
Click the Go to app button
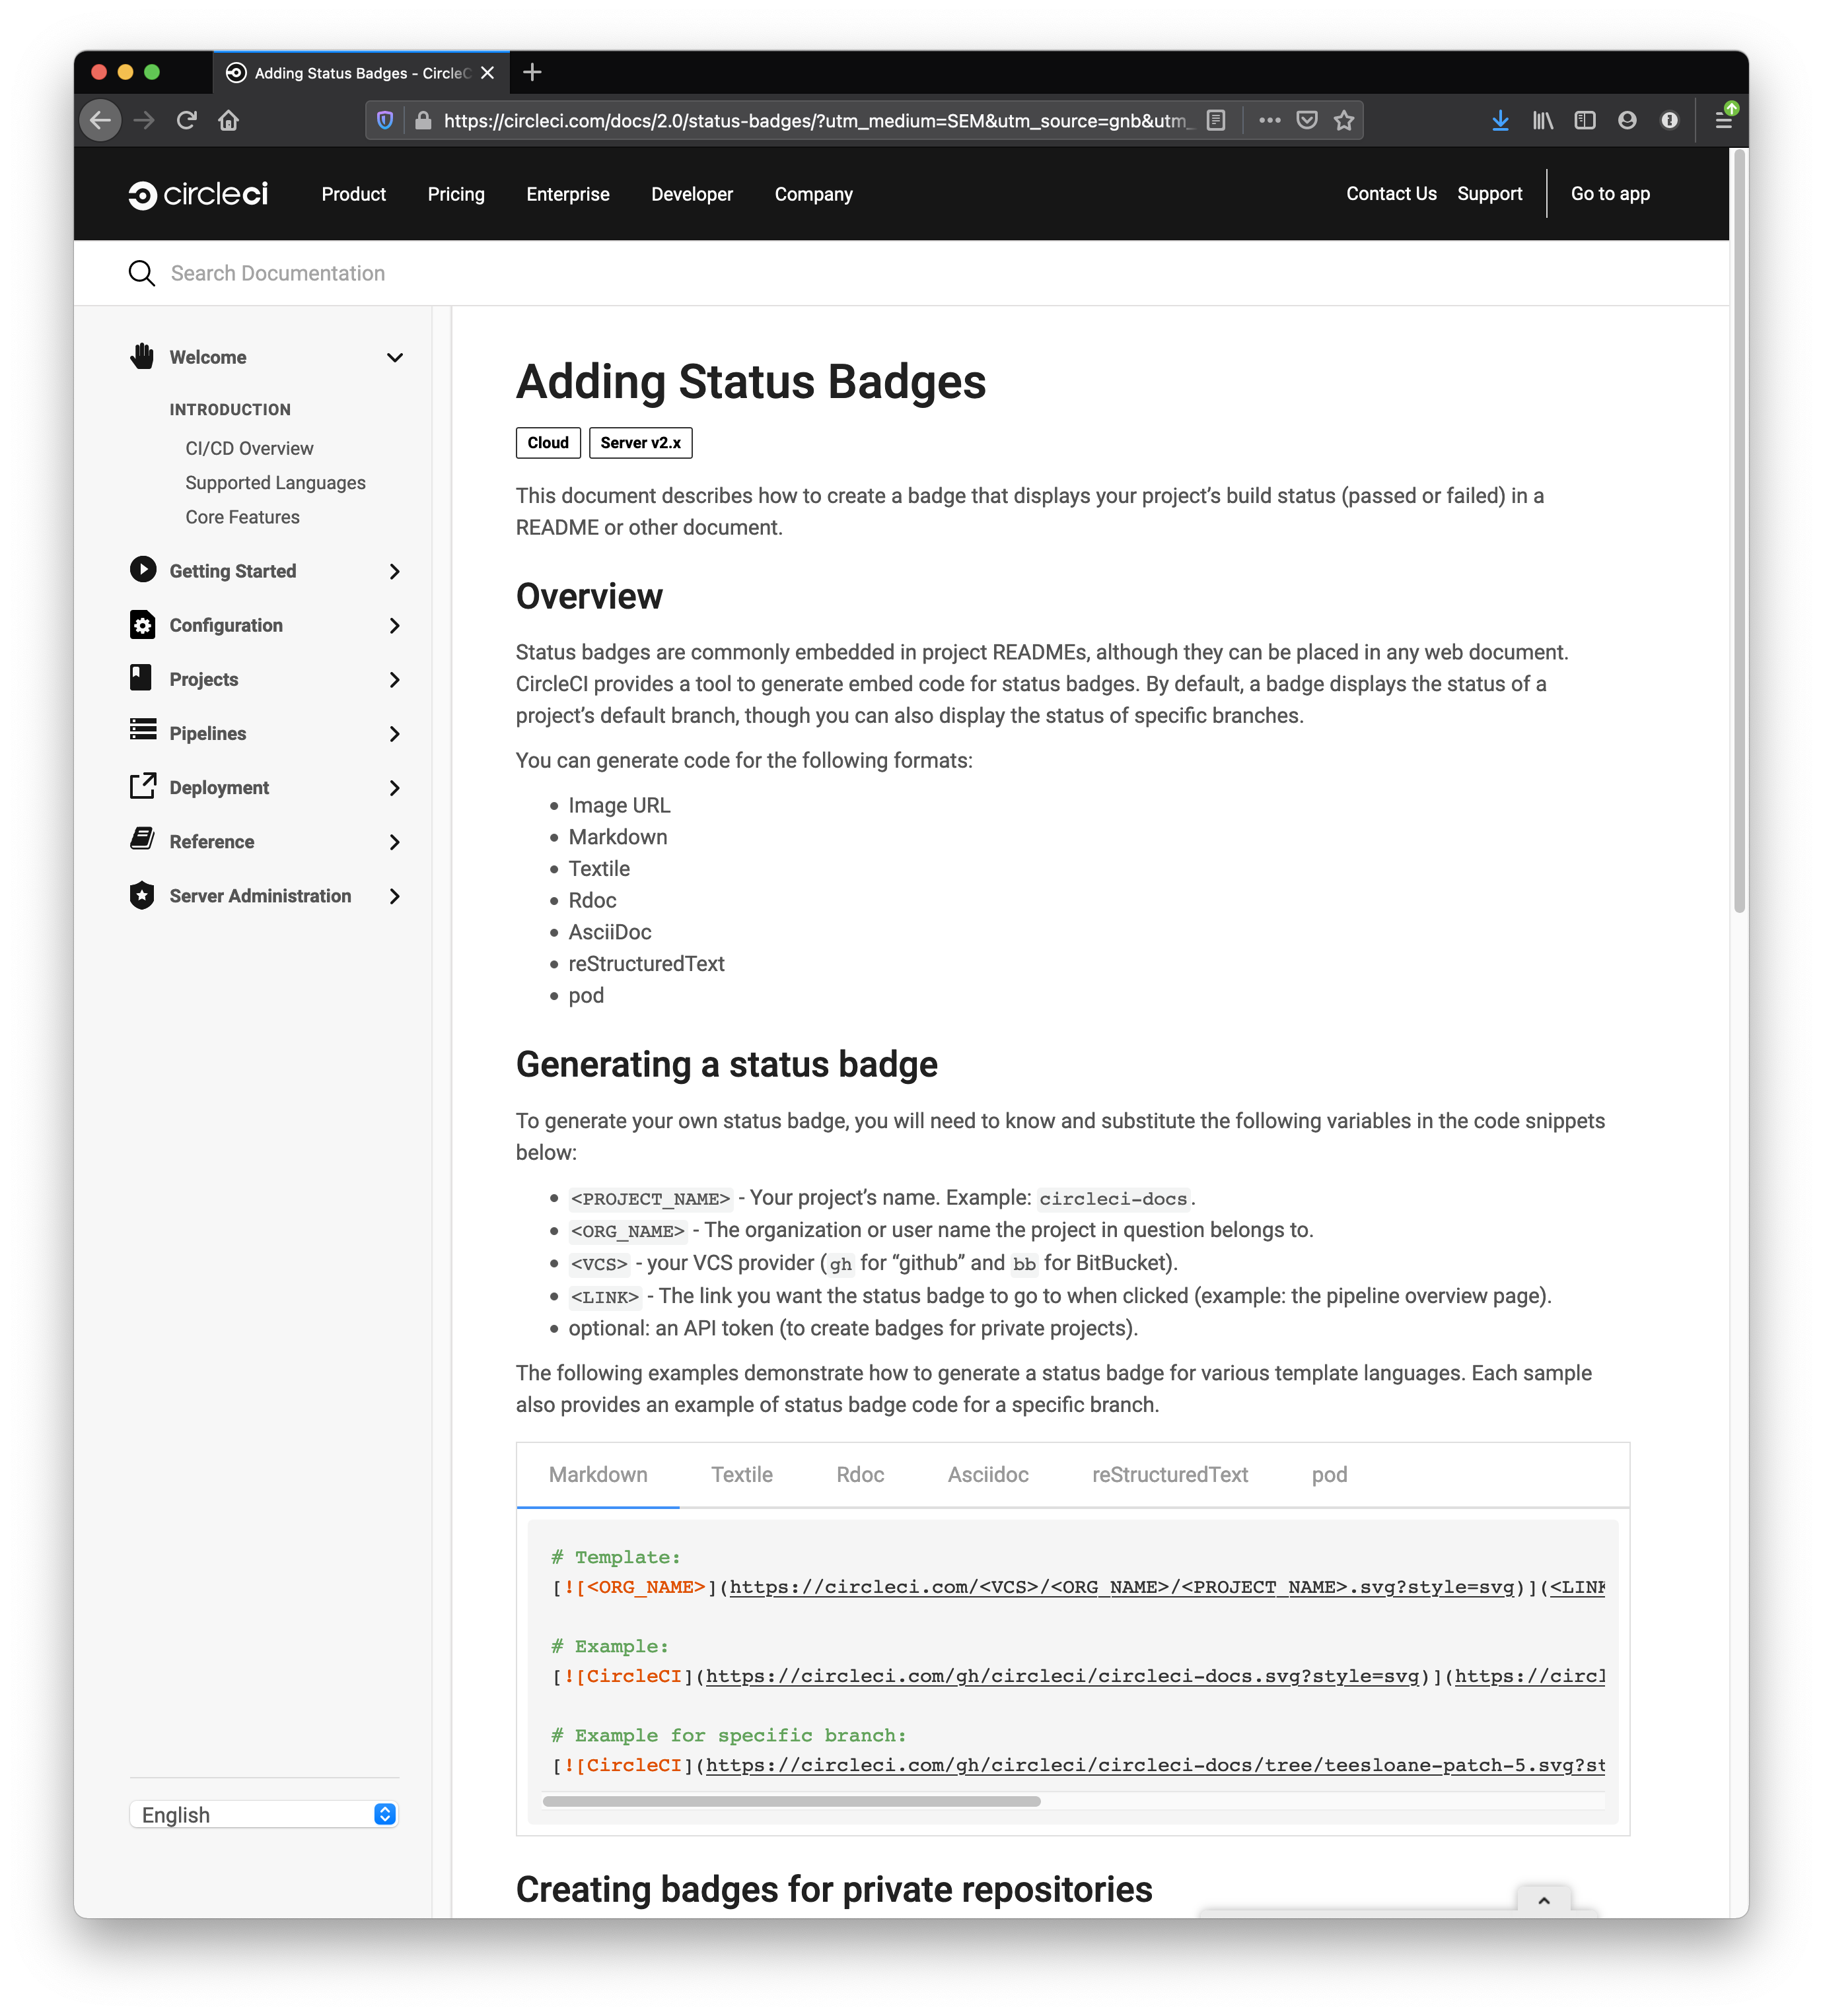1609,193
